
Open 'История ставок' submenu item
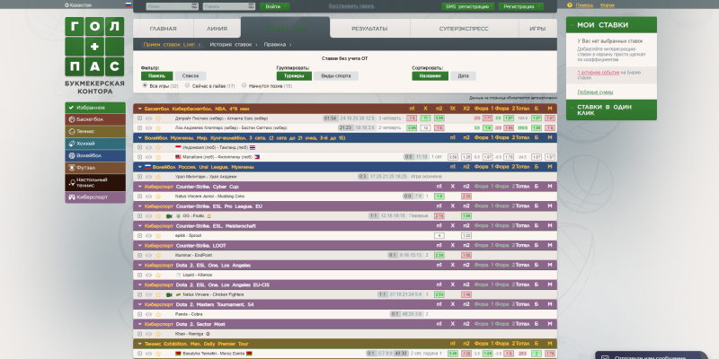pyautogui.click(x=231, y=44)
